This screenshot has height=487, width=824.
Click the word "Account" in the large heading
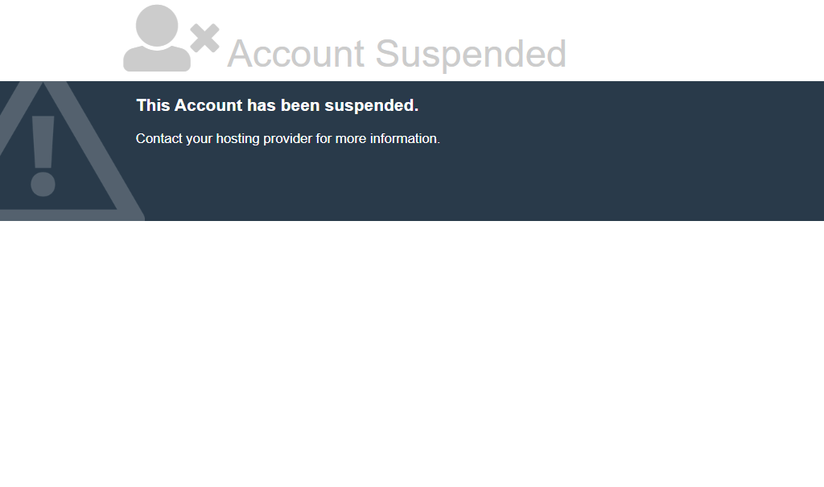[x=296, y=54]
